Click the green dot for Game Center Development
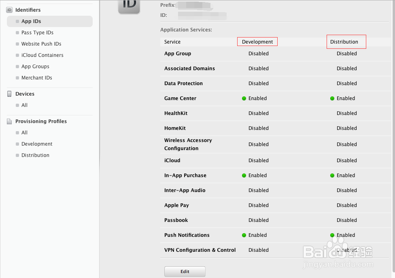Screen dimensions: 395x278 pyautogui.click(x=244, y=98)
